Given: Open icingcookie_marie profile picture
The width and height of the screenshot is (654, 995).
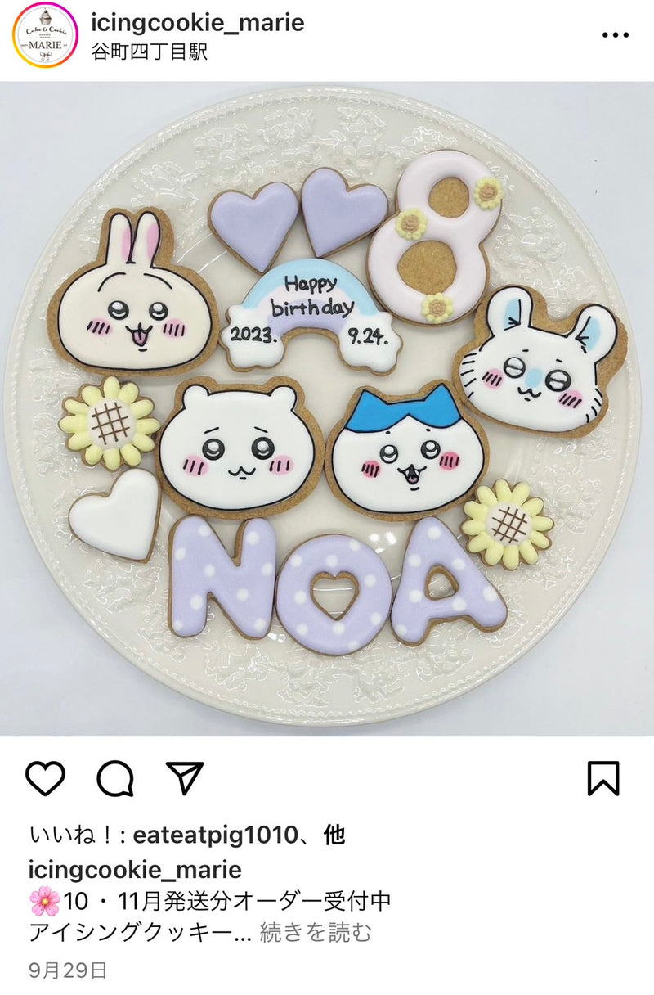Looking at the screenshot, I should click(45, 35).
